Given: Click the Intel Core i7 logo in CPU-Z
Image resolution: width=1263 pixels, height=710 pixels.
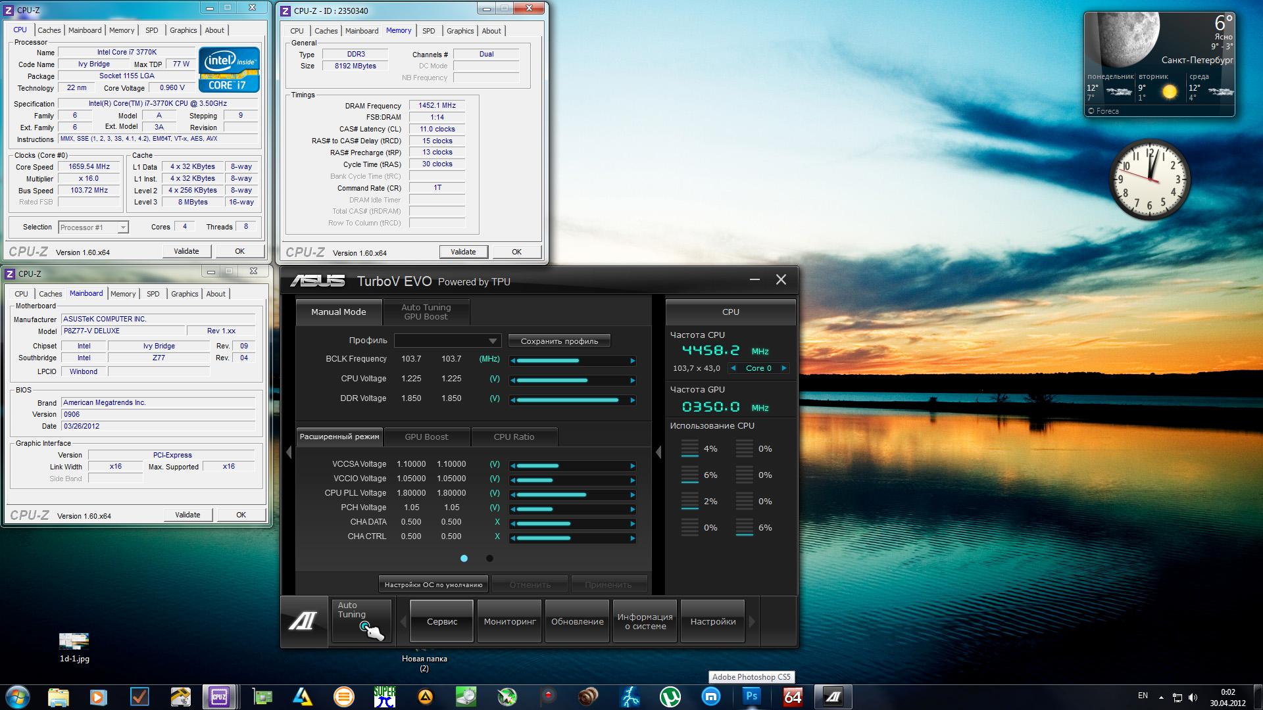Looking at the screenshot, I should point(229,69).
